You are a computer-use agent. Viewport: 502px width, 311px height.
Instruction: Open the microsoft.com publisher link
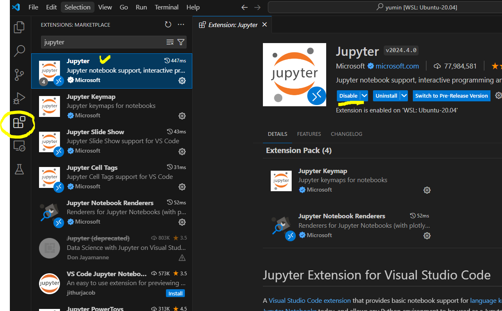(397, 66)
